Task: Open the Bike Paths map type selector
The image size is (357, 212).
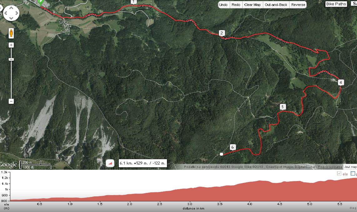Action: point(336,4)
